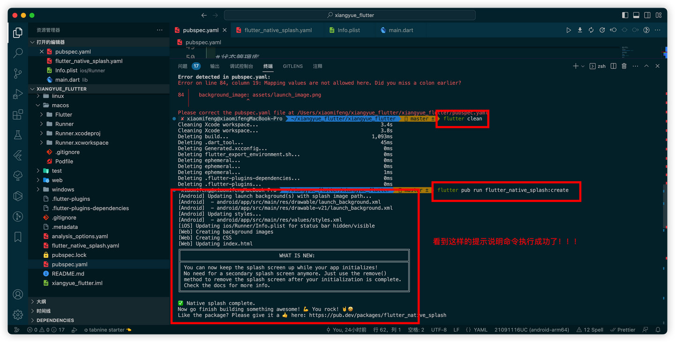This screenshot has width=675, height=342.
Task: Open the Search view in the activity bar
Action: (17, 53)
